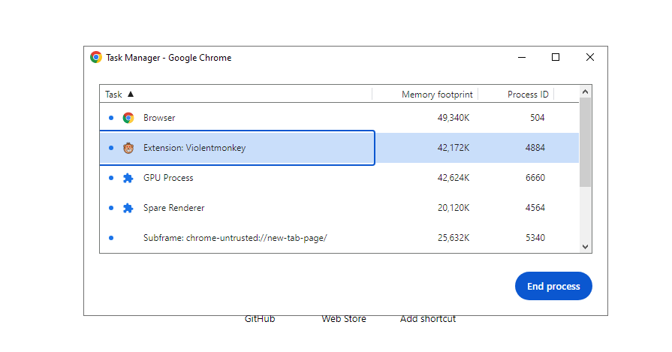This screenshot has width=672, height=352.
Task: Click the ascending sort arrow next to Task
Action: [131, 94]
